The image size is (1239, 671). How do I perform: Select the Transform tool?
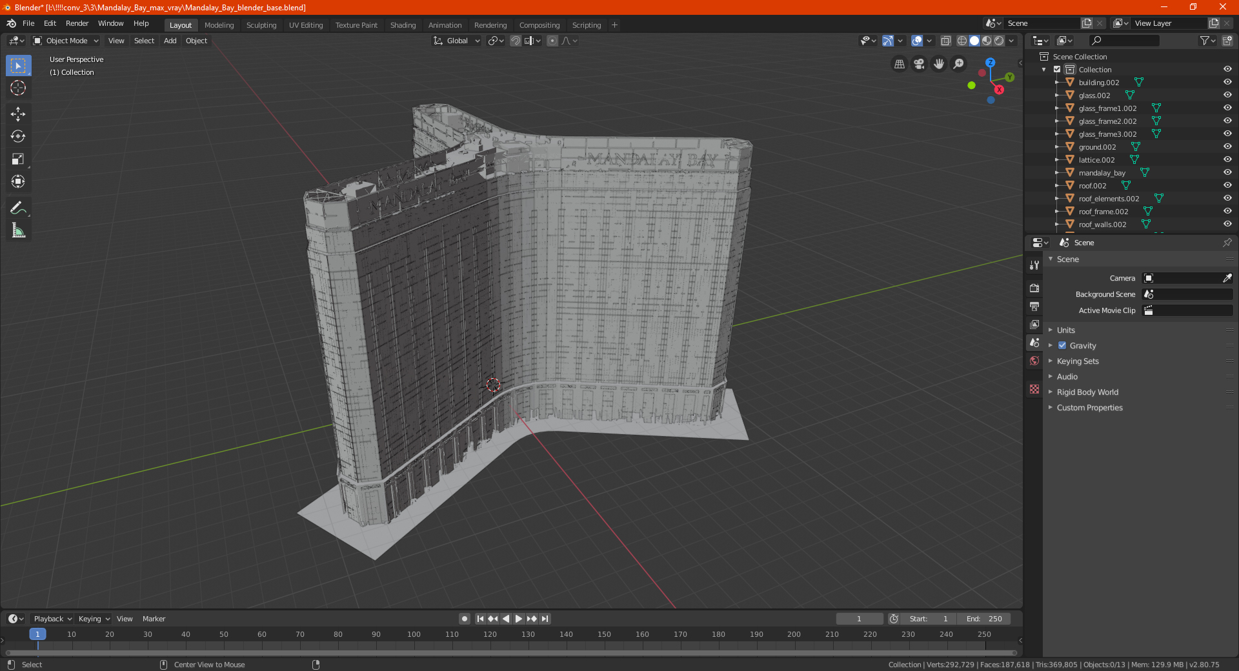18,181
